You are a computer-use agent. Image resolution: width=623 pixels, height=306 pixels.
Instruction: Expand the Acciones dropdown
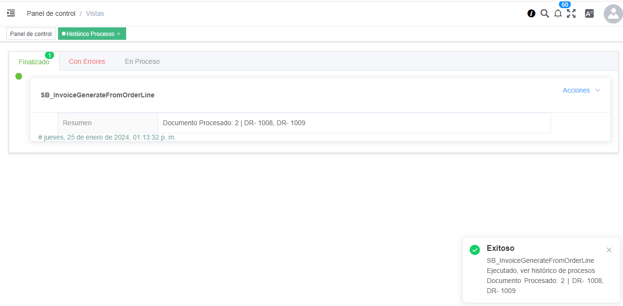click(x=581, y=90)
